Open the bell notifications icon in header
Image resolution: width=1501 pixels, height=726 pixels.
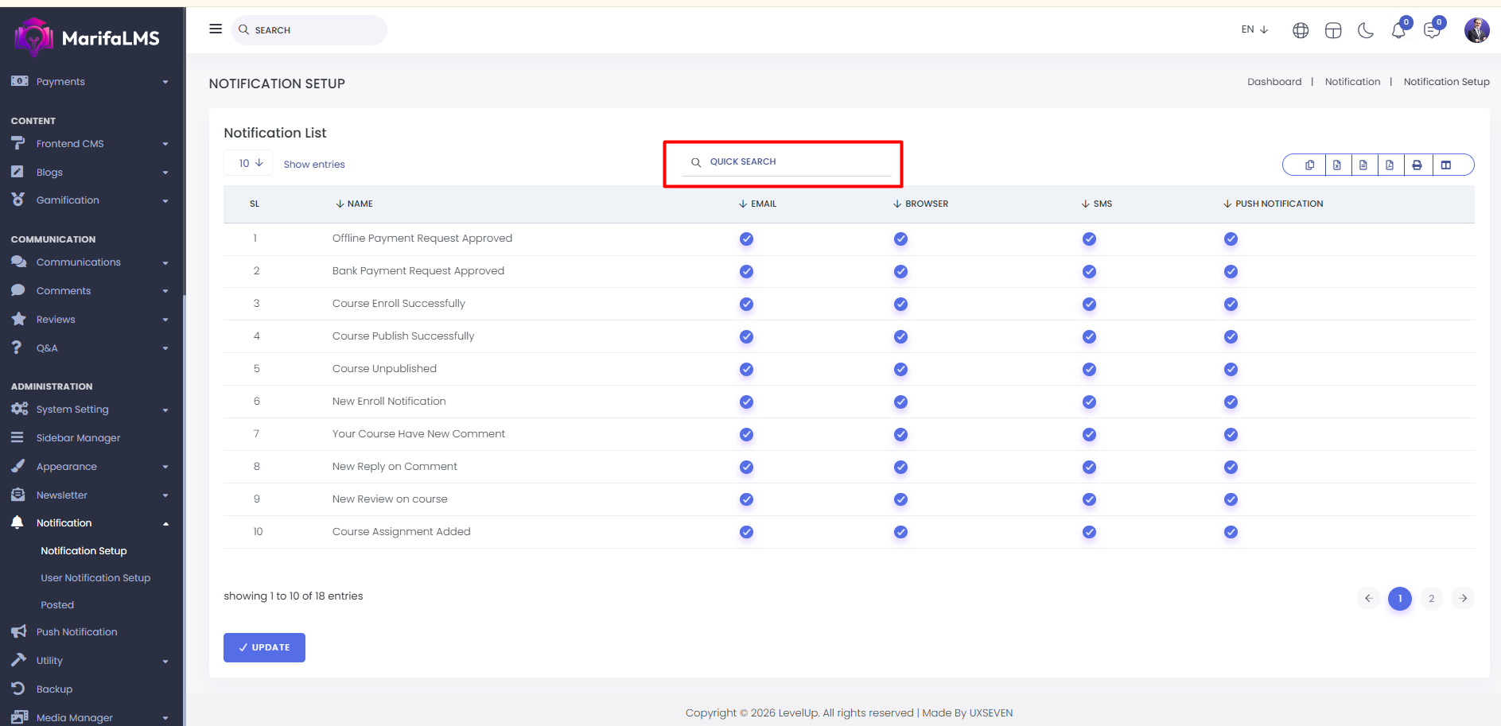[1398, 31]
